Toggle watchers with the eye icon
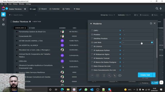Image resolution: width=165 pixels, height=92 pixels. click(120, 75)
